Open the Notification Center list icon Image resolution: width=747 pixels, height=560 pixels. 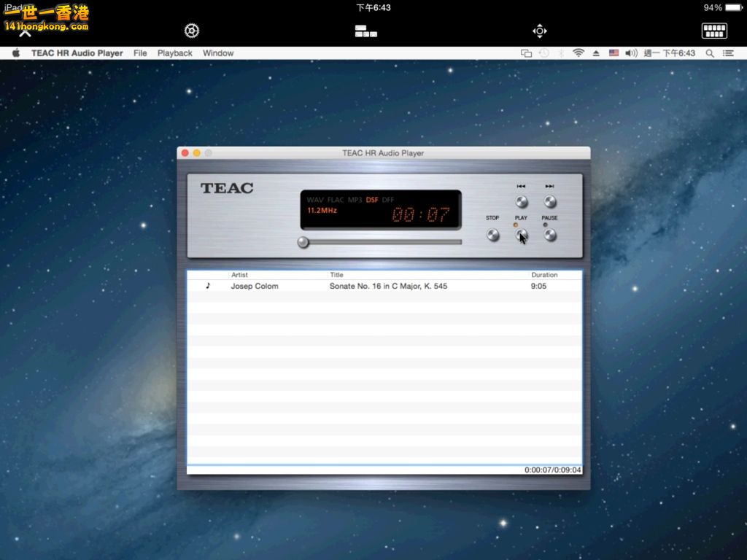(x=728, y=53)
